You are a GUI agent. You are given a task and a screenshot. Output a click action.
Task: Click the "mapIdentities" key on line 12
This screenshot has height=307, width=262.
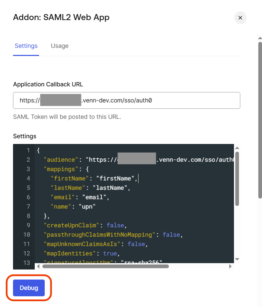(x=70, y=253)
